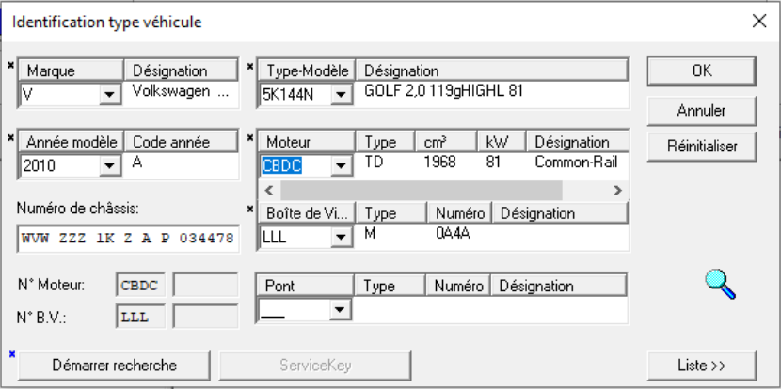Confirm with the OK button
Image resolution: width=781 pixels, height=389 pixels.
[x=701, y=71]
